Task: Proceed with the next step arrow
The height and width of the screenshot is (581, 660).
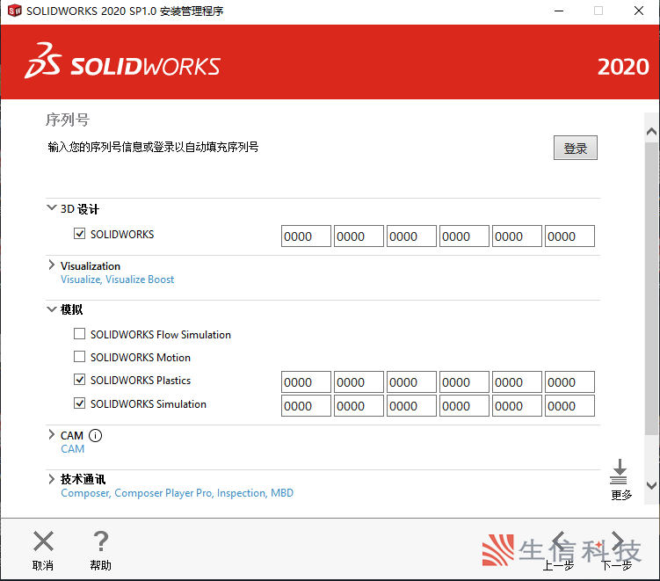Action: 618,541
